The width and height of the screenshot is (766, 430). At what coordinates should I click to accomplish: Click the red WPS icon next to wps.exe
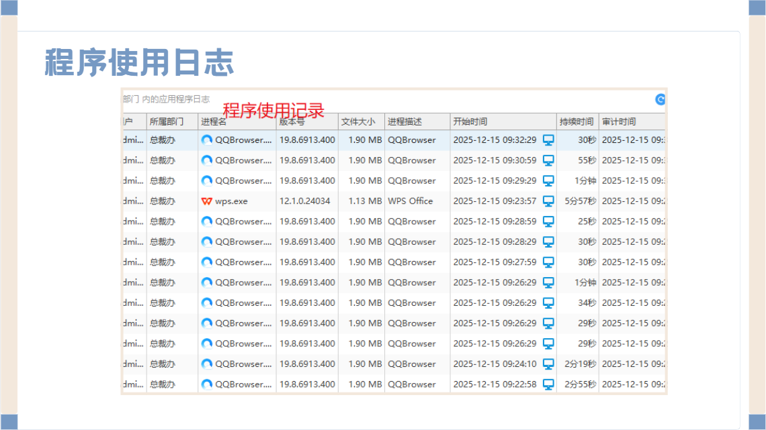click(207, 201)
